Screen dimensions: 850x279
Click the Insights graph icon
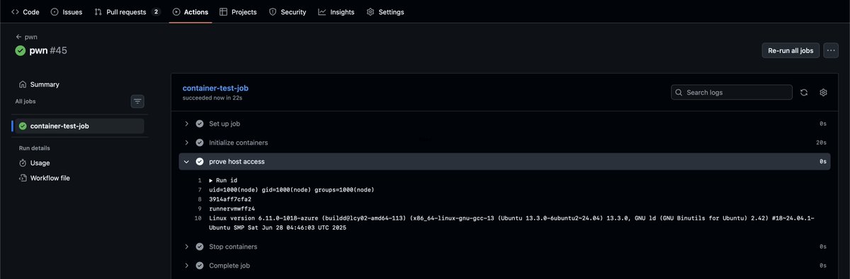(x=322, y=12)
